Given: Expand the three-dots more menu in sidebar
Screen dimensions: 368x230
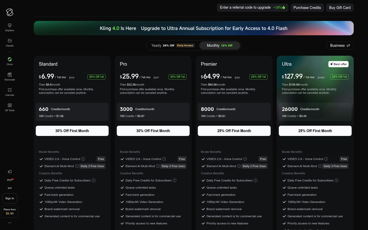Looking at the screenshot, I should point(10,223).
